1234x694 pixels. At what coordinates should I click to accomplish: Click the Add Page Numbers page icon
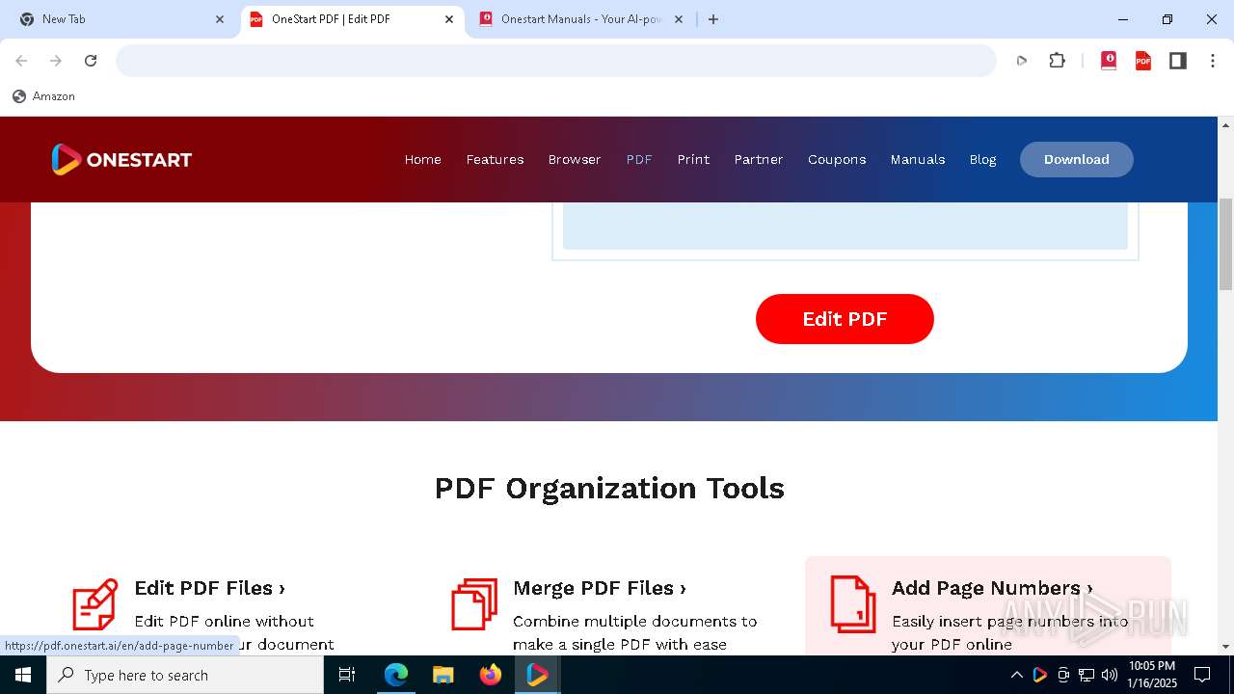click(853, 604)
